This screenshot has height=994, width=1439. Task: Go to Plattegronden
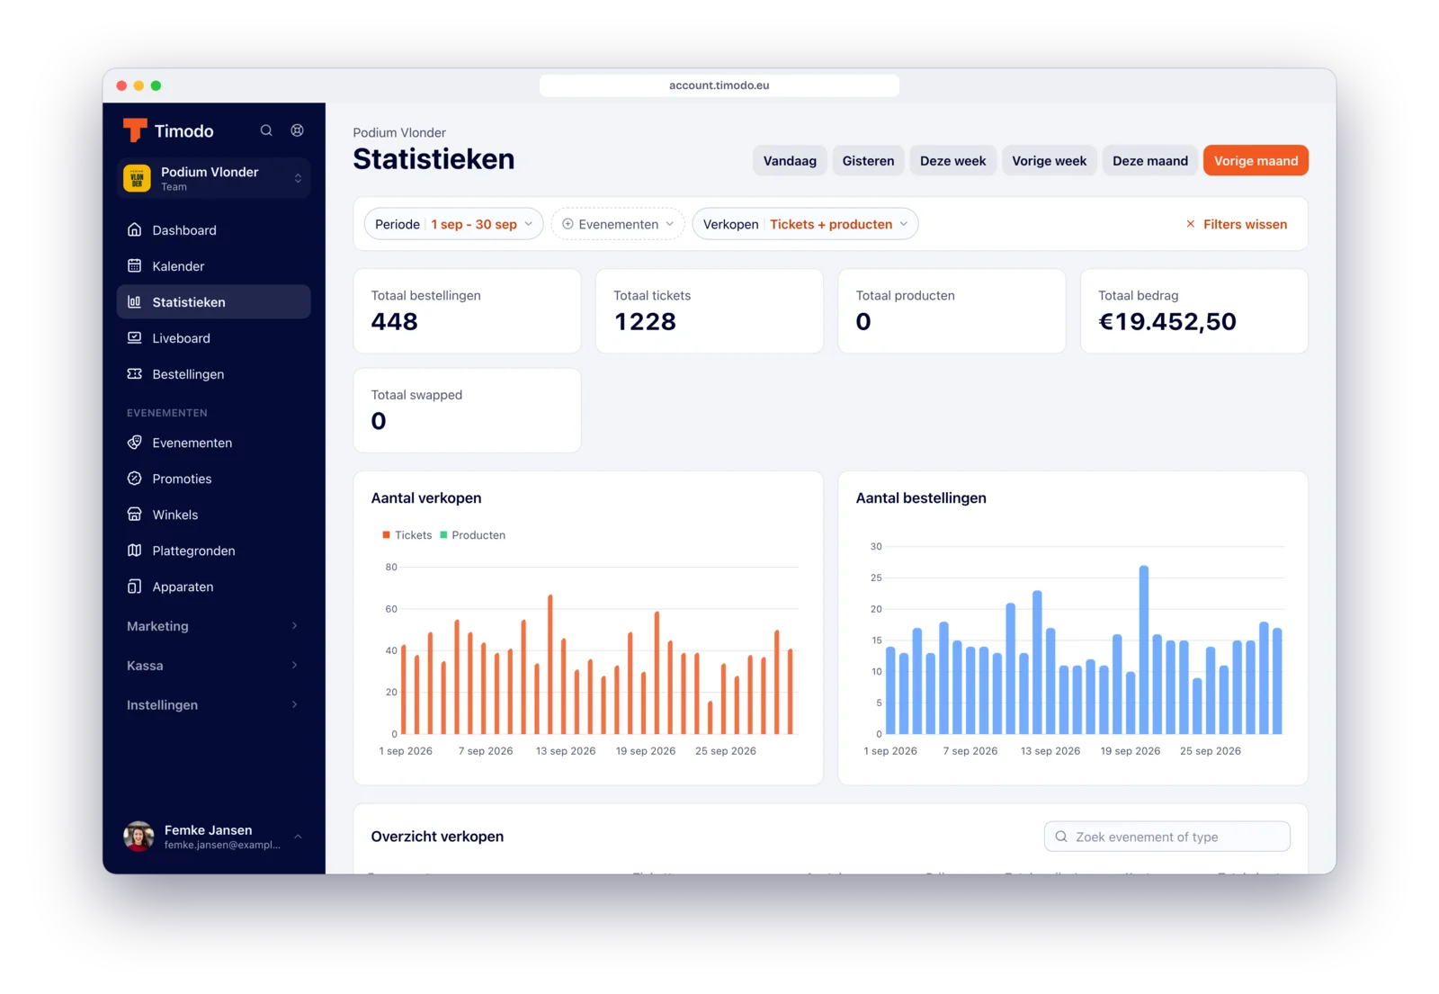213,551
